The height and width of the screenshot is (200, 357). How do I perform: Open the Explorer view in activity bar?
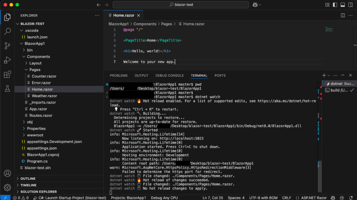7,17
